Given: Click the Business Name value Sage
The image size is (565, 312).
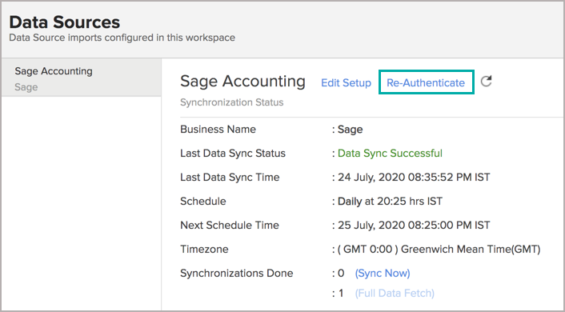Looking at the screenshot, I should pyautogui.click(x=351, y=130).
